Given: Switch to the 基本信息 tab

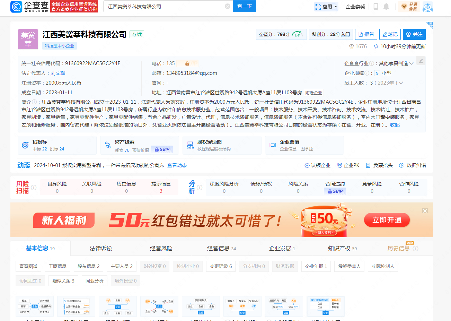Looking at the screenshot, I should [x=40, y=248].
